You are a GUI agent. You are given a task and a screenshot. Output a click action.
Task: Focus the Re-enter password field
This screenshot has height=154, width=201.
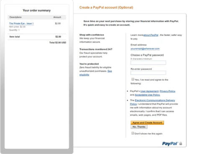[148, 73]
